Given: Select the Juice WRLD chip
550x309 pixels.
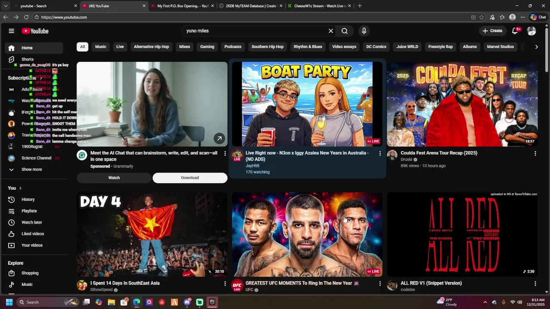Looking at the screenshot, I should tap(407, 47).
